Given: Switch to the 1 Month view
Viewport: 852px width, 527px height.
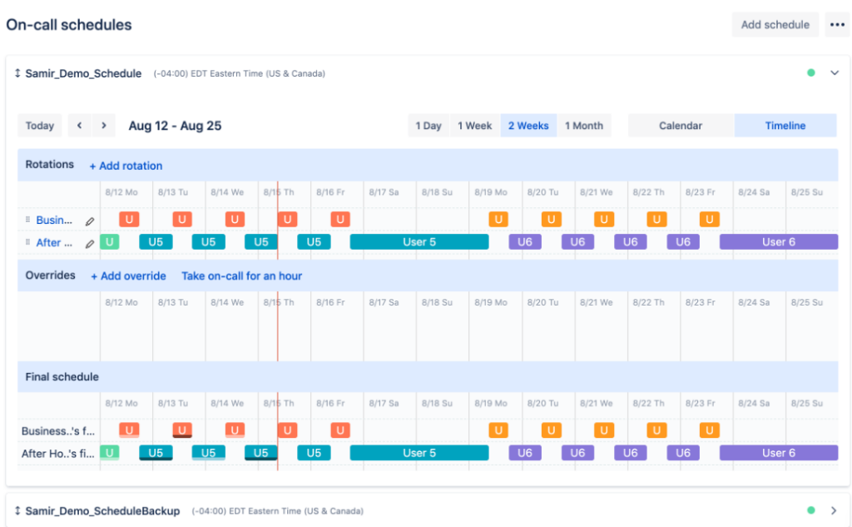Looking at the screenshot, I should [585, 125].
